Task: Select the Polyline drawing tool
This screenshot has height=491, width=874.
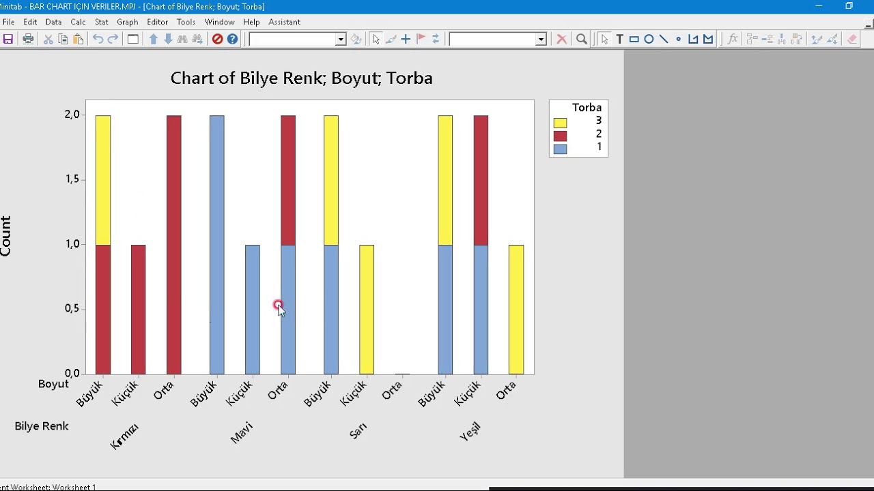Action: pyautogui.click(x=693, y=39)
